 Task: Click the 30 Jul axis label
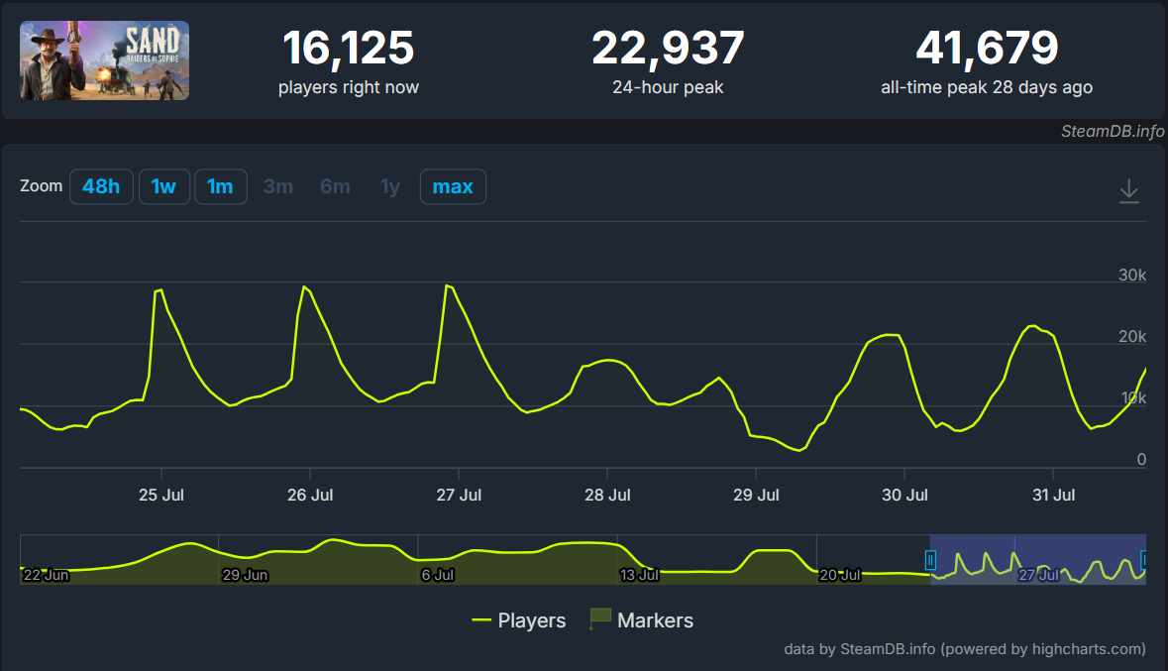(x=904, y=495)
